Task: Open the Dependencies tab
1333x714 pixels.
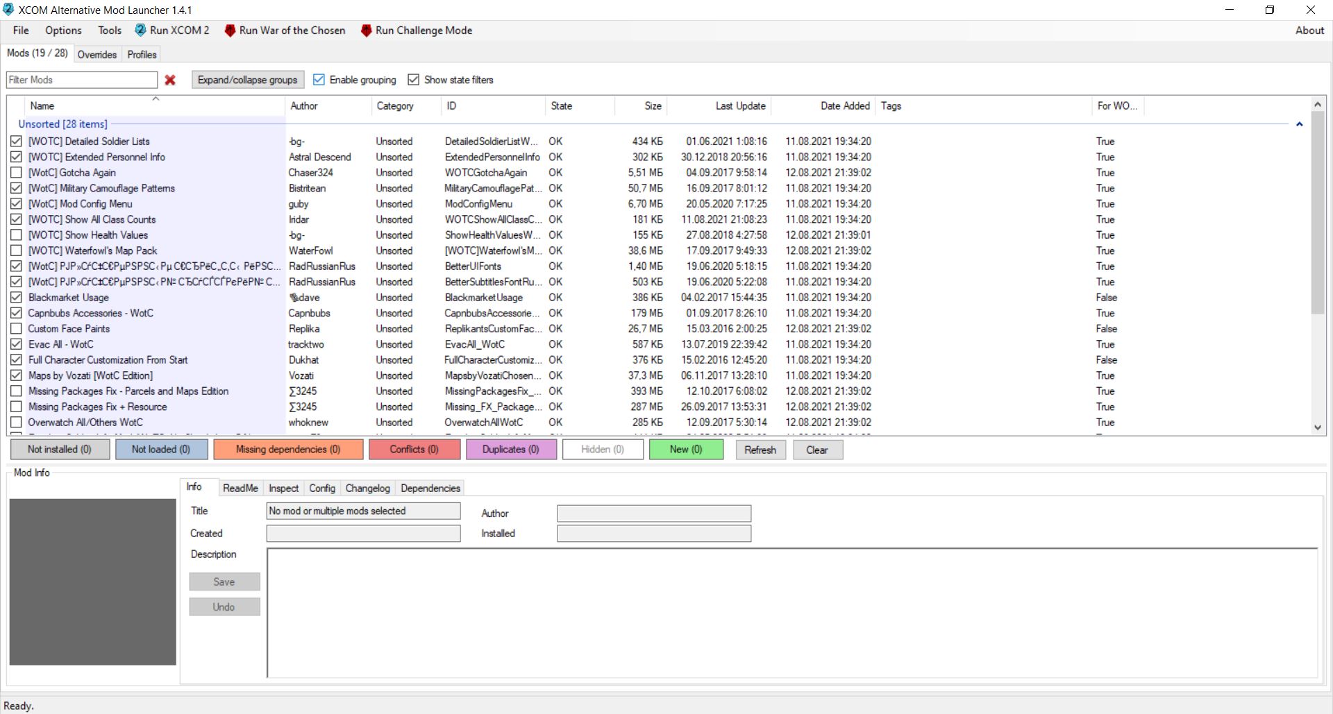Action: (x=430, y=488)
